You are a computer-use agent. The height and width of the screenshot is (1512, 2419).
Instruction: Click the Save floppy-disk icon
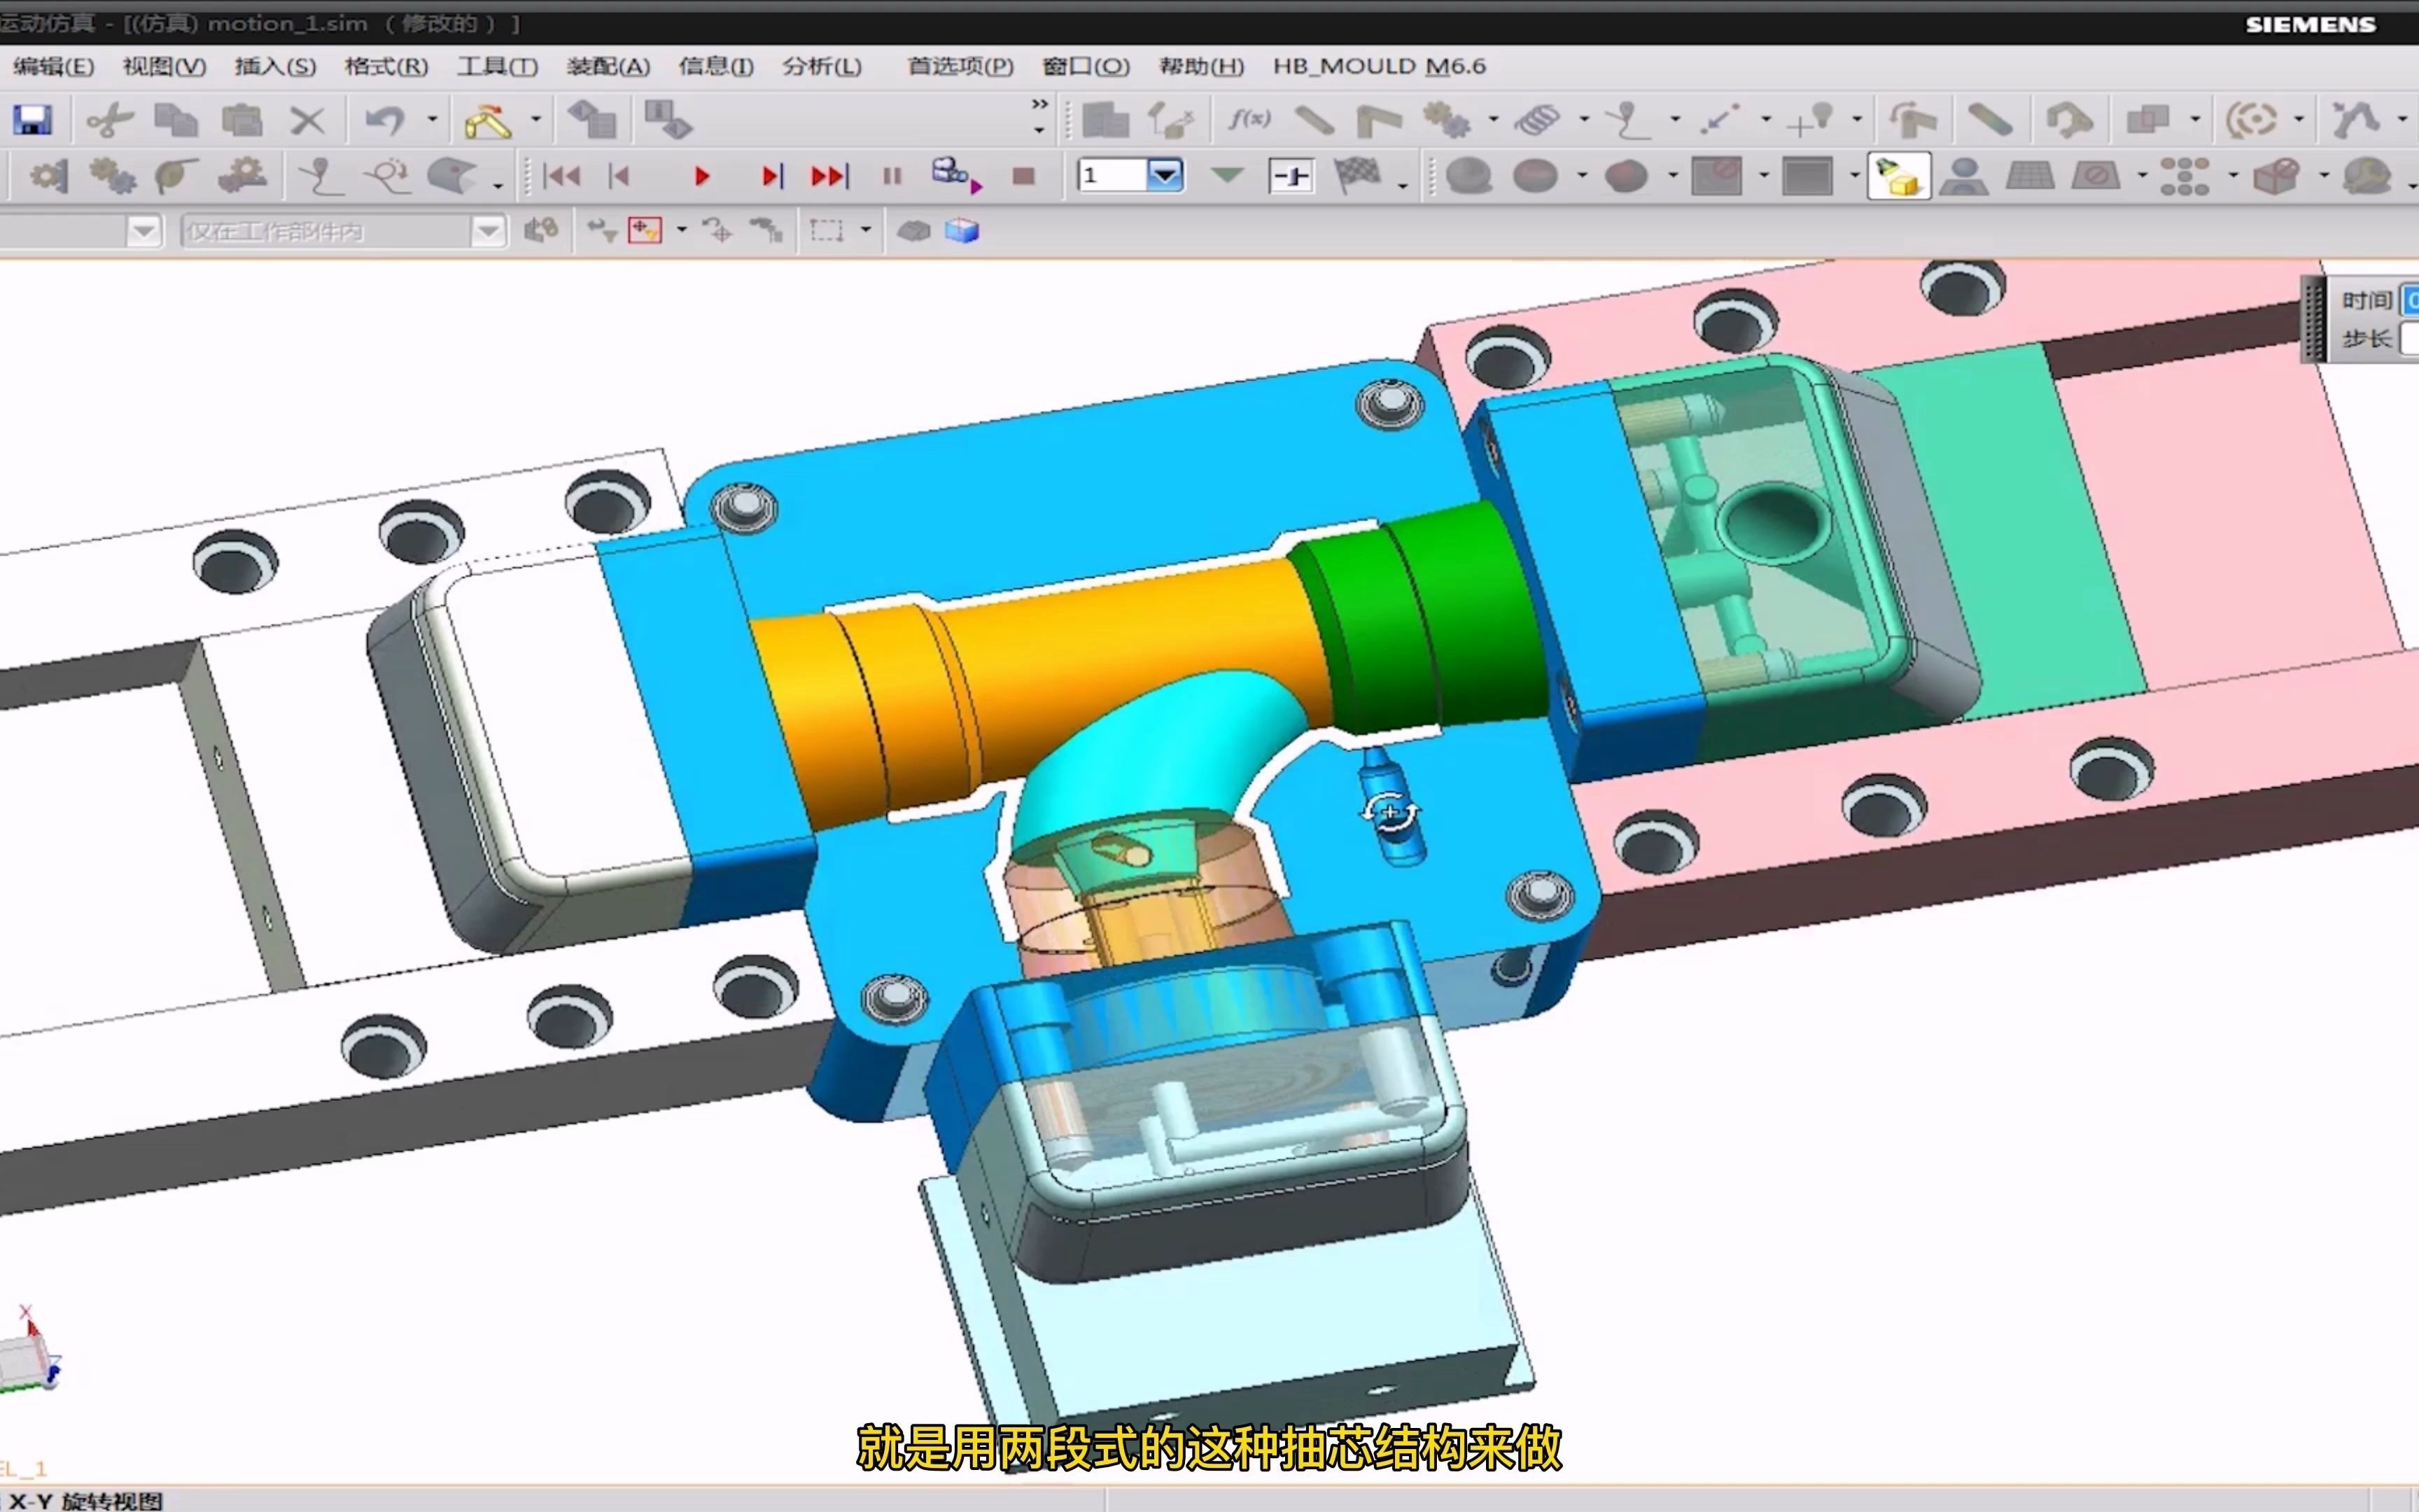[32, 120]
